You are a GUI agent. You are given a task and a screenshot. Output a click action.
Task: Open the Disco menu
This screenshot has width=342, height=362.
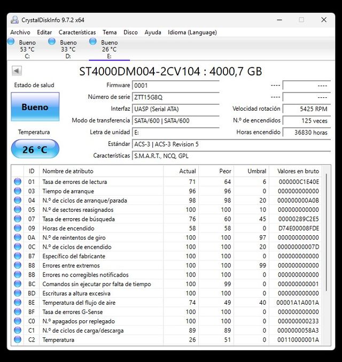[130, 32]
